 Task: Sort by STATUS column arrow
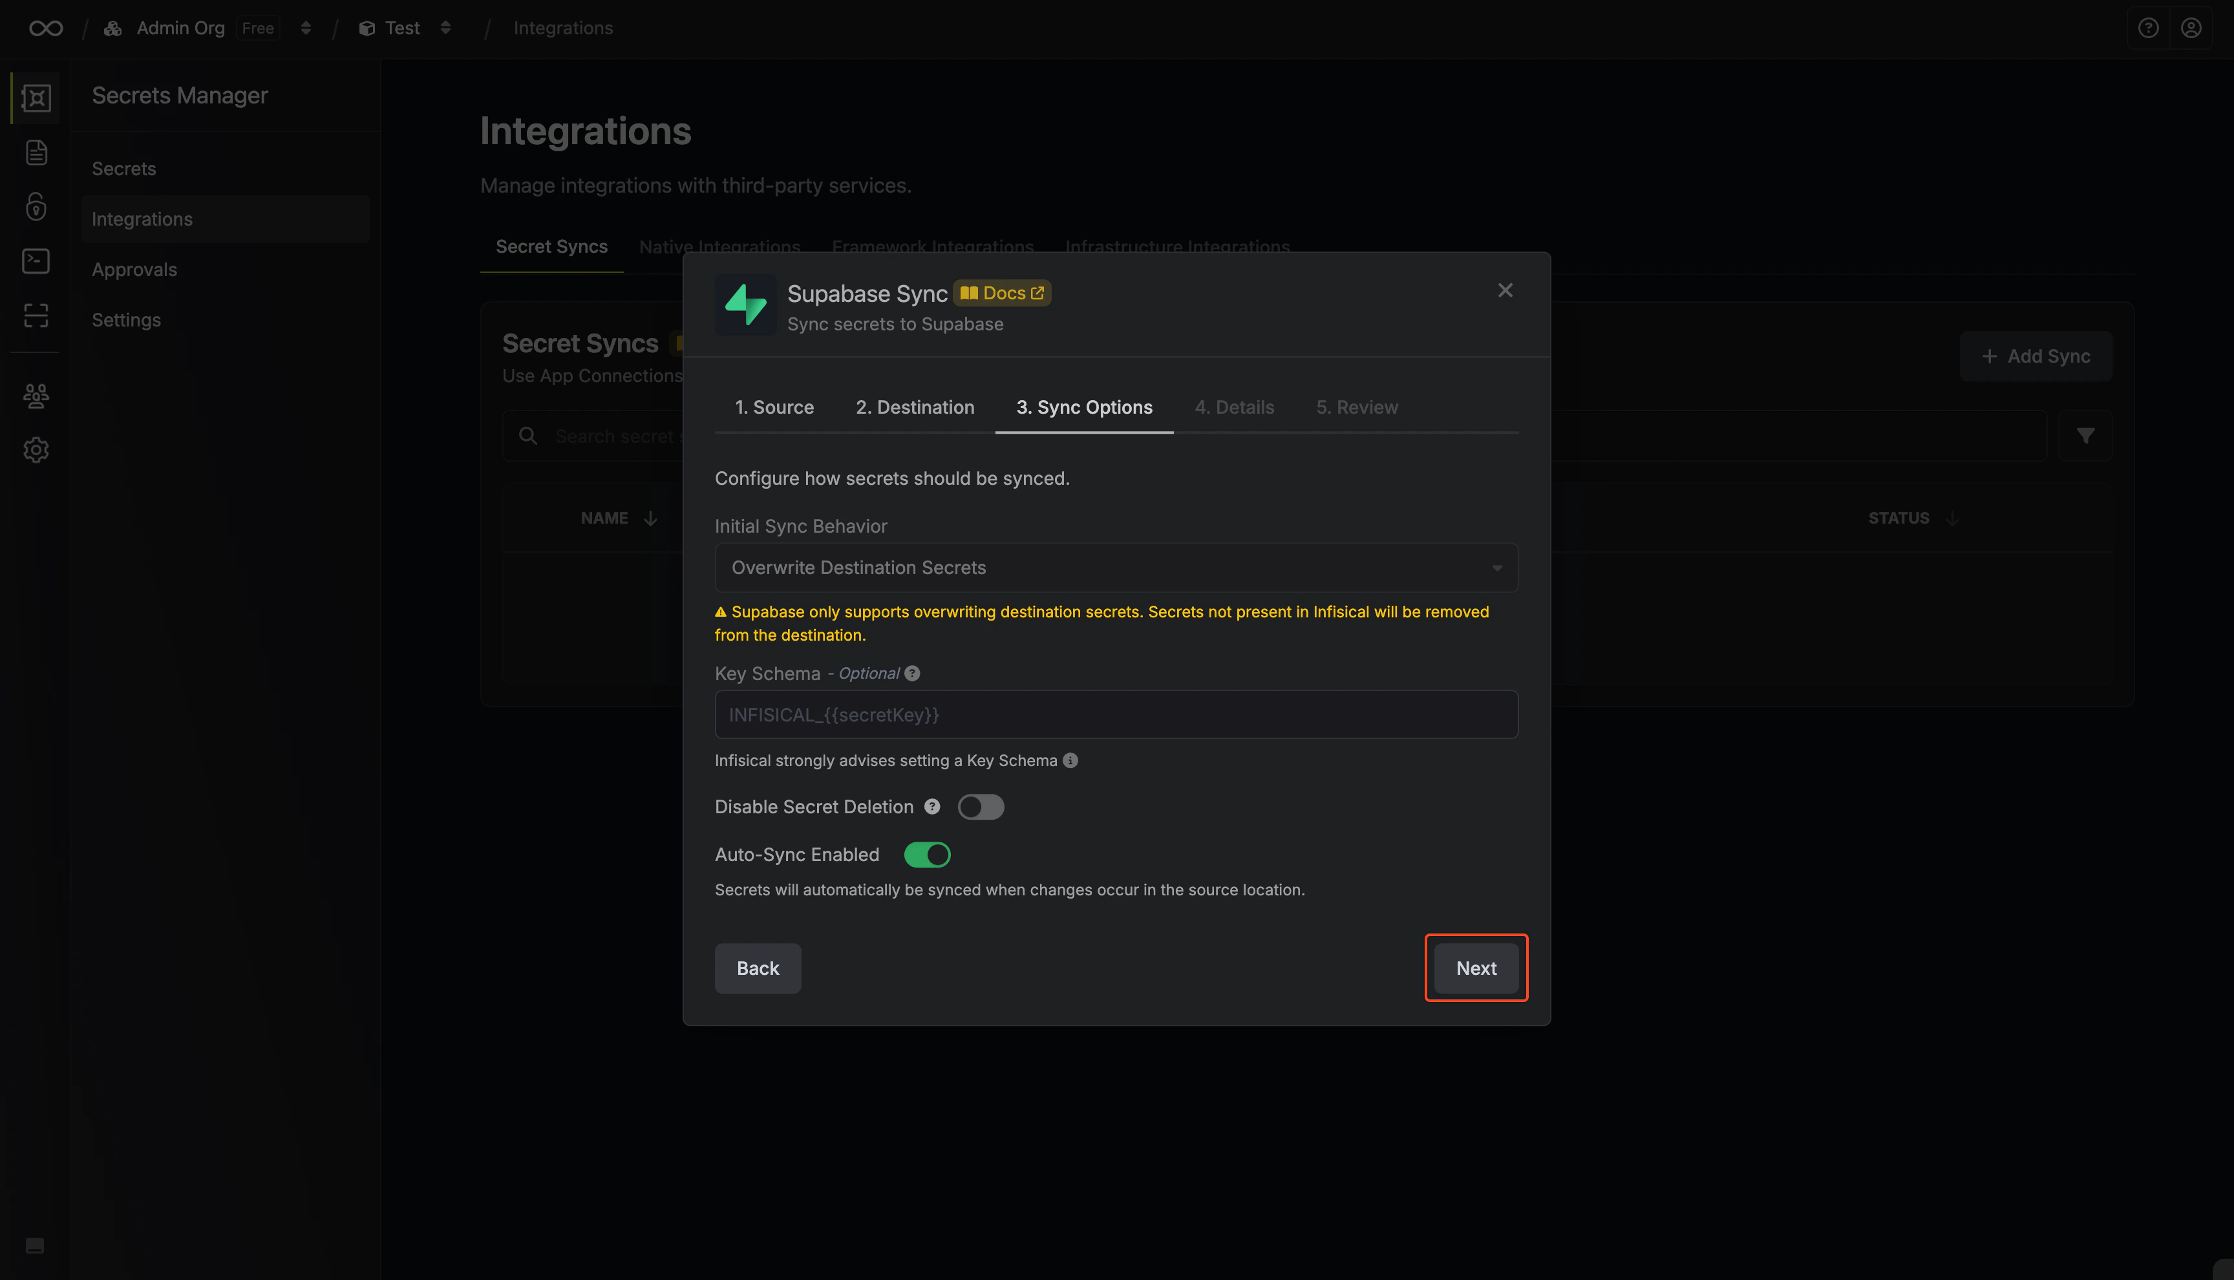tap(1952, 518)
